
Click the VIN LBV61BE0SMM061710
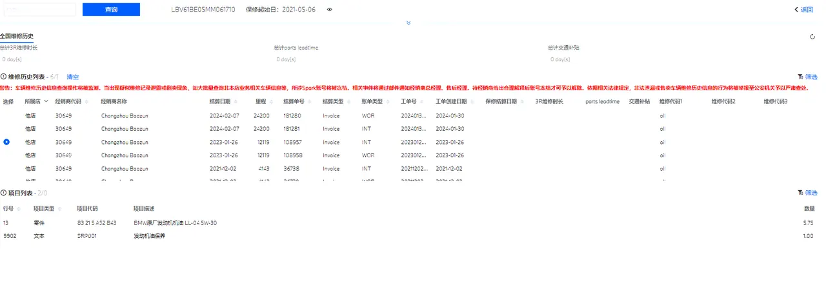(x=203, y=10)
